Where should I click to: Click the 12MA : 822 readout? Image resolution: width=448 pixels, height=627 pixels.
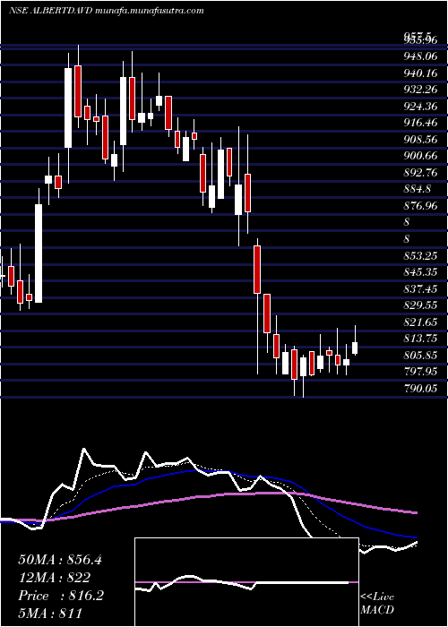pos(55,578)
